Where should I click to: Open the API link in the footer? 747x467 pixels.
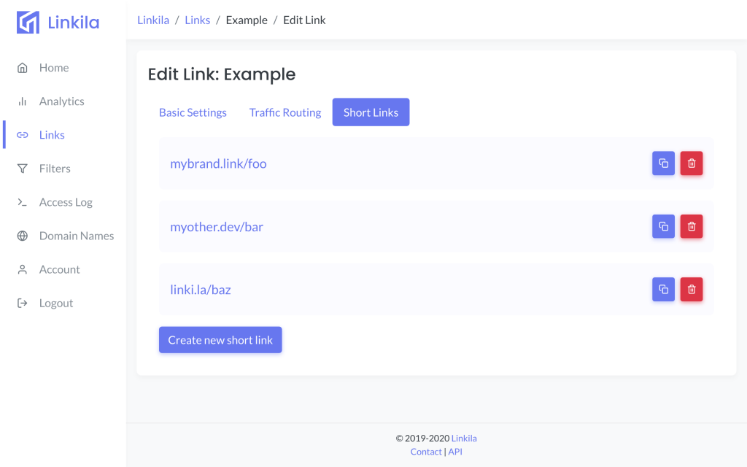[455, 452]
